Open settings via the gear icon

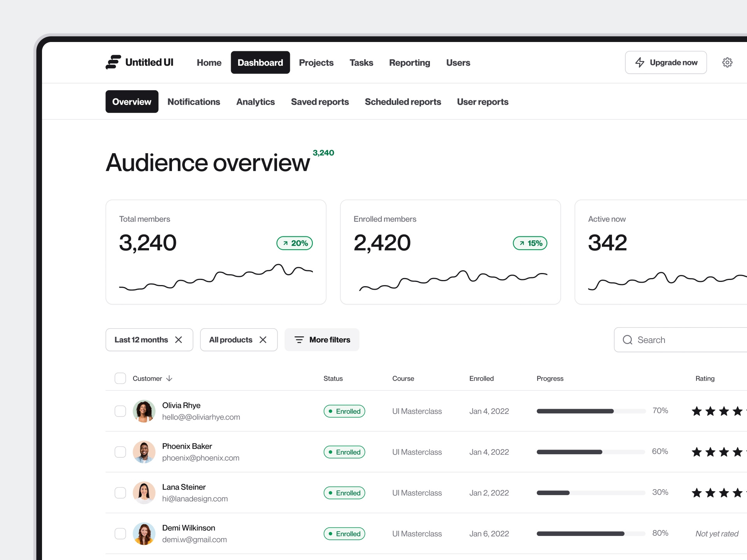[x=727, y=63]
